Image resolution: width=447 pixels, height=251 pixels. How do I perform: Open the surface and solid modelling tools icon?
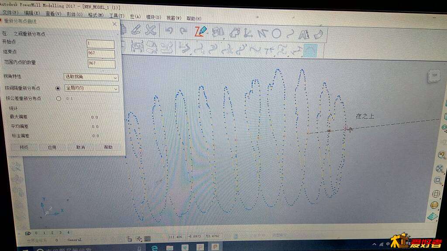tap(218, 32)
